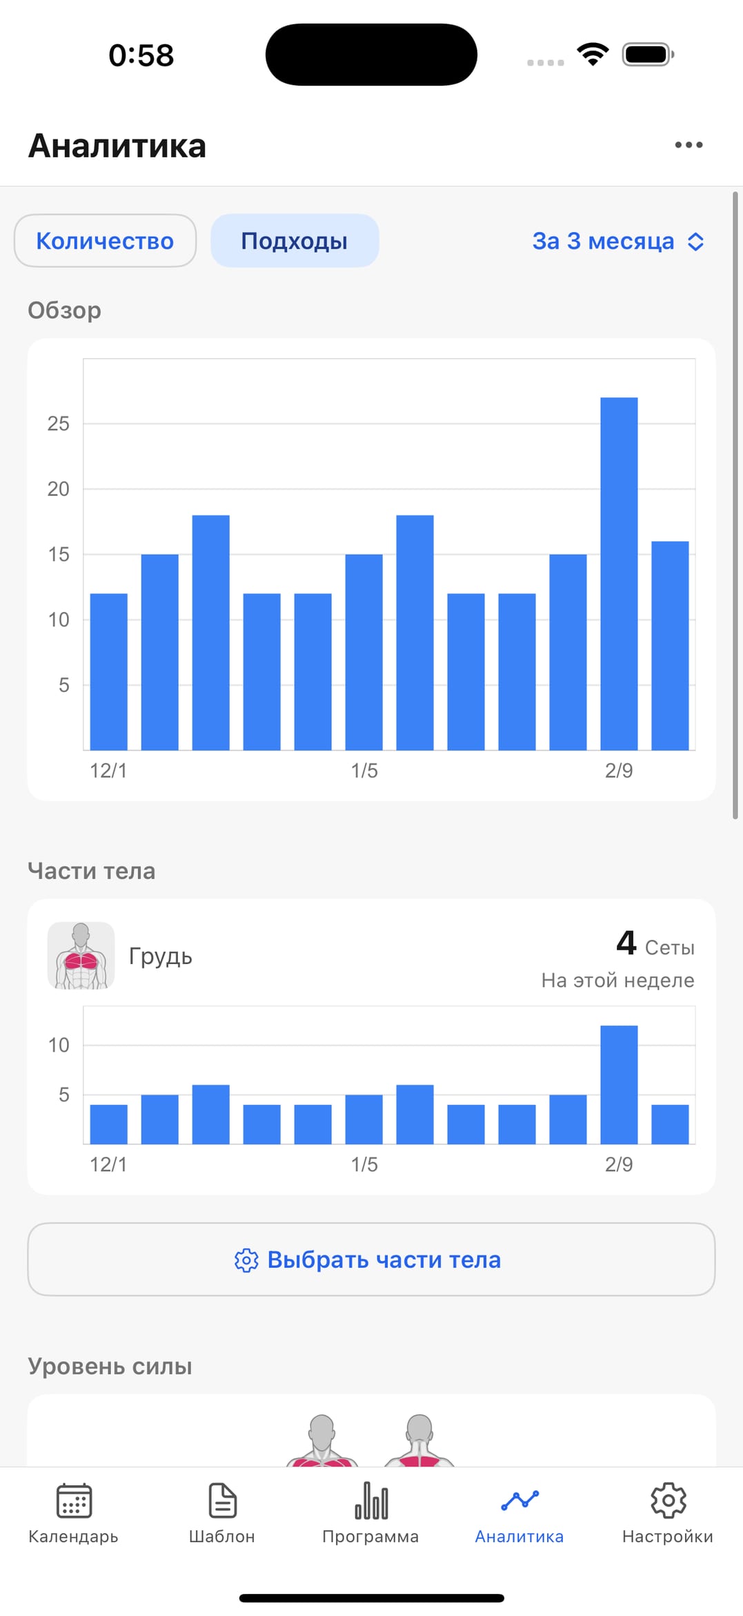Image resolution: width=743 pixels, height=1616 pixels.
Task: Tap the Шаблон document icon
Action: (x=222, y=1500)
